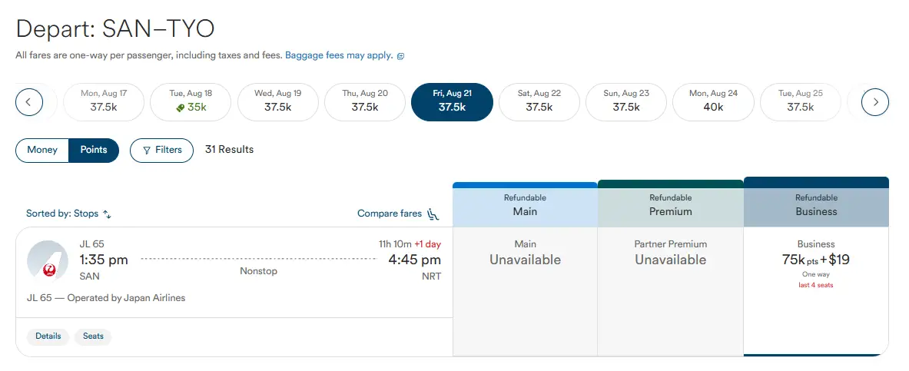Open the Baggage fees may apply link
This screenshot has height=371, width=909.
tap(339, 55)
